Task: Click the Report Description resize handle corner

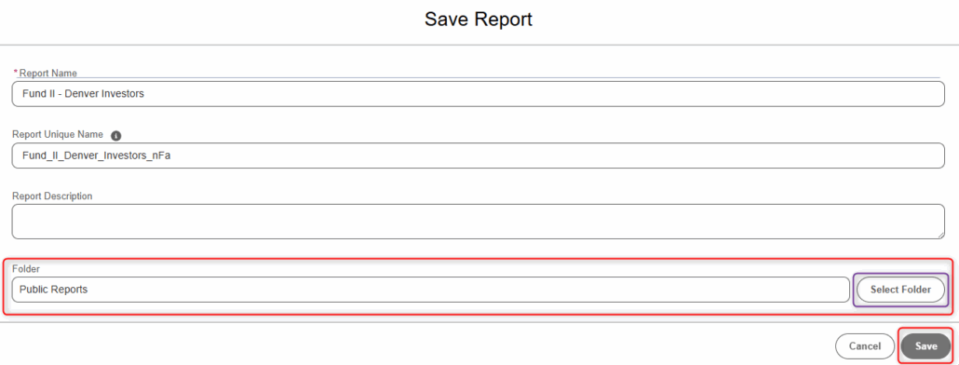Action: pyautogui.click(x=940, y=235)
